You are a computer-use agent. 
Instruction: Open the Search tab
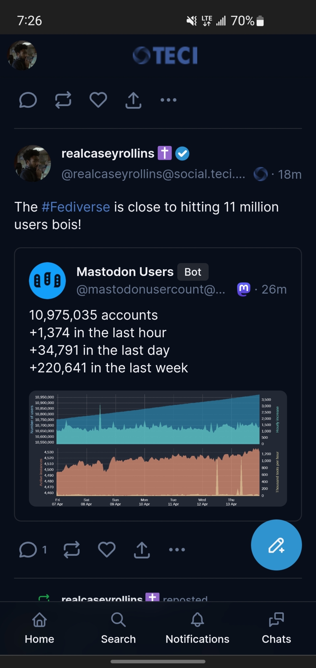click(x=118, y=628)
